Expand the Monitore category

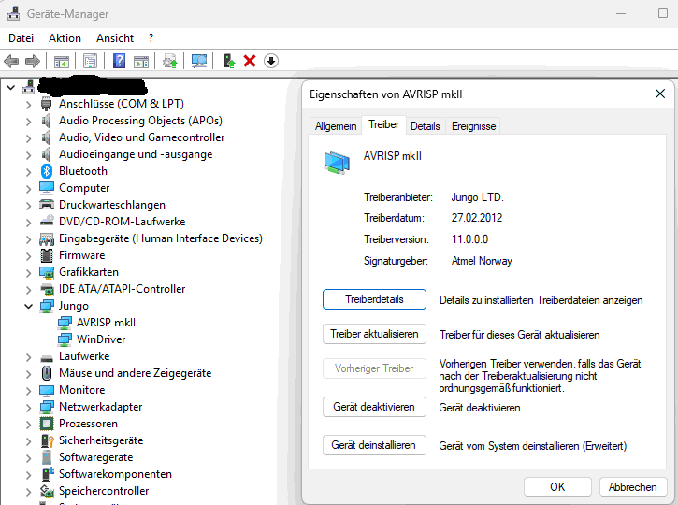[28, 391]
